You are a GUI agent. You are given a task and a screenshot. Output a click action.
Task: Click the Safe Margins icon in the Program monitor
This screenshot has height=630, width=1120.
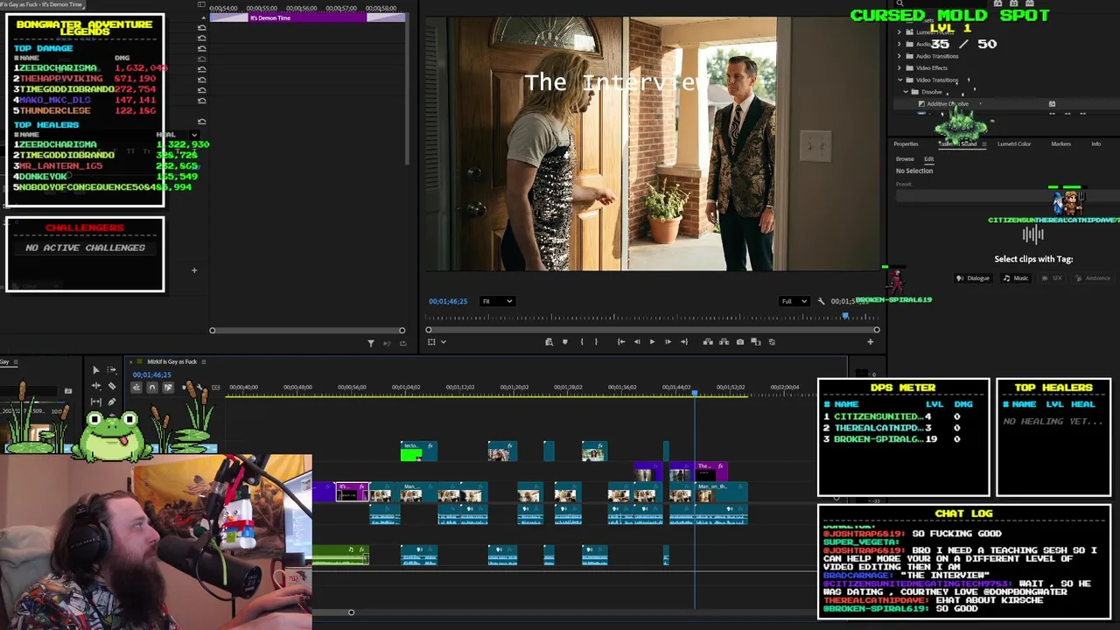click(431, 342)
